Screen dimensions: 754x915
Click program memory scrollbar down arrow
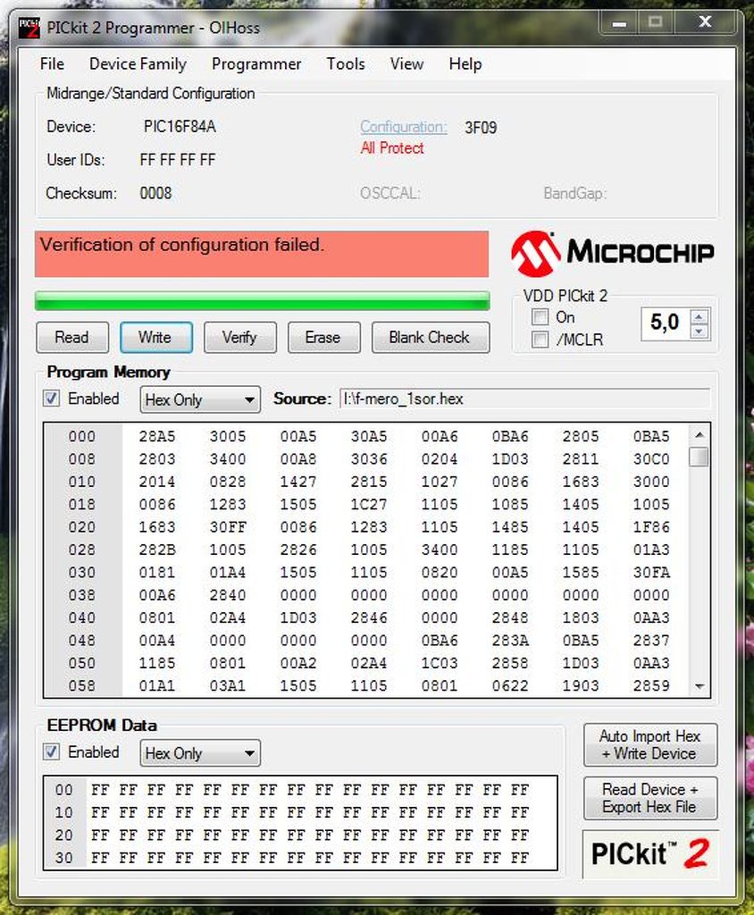coord(700,686)
